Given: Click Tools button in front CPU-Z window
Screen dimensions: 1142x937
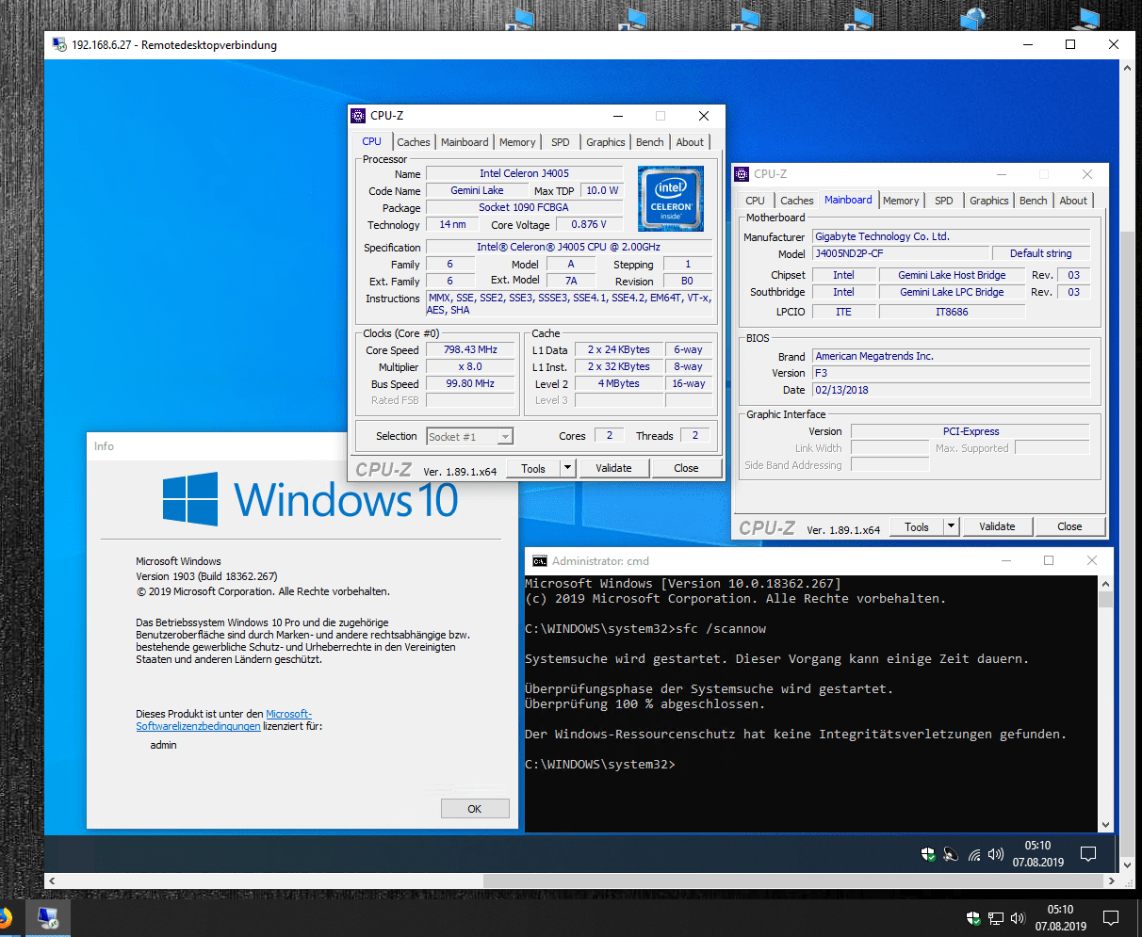Looking at the screenshot, I should [x=533, y=468].
